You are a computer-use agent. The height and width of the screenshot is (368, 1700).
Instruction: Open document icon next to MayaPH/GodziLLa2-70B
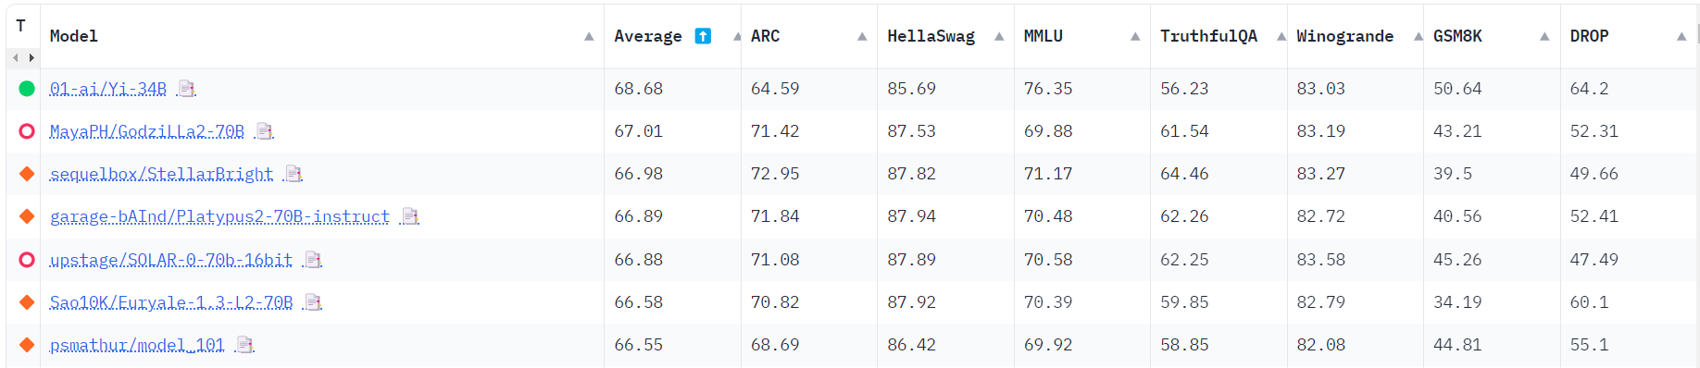pos(265,131)
